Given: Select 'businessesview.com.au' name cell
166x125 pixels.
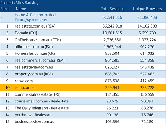Looking at the screenshot, I should [x=35, y=122].
